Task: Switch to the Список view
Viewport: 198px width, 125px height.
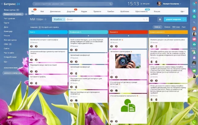Action: (x=167, y=27)
